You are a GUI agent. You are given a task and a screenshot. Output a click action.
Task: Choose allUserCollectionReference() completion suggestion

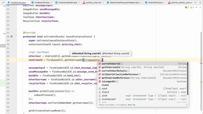[x=142, y=74]
